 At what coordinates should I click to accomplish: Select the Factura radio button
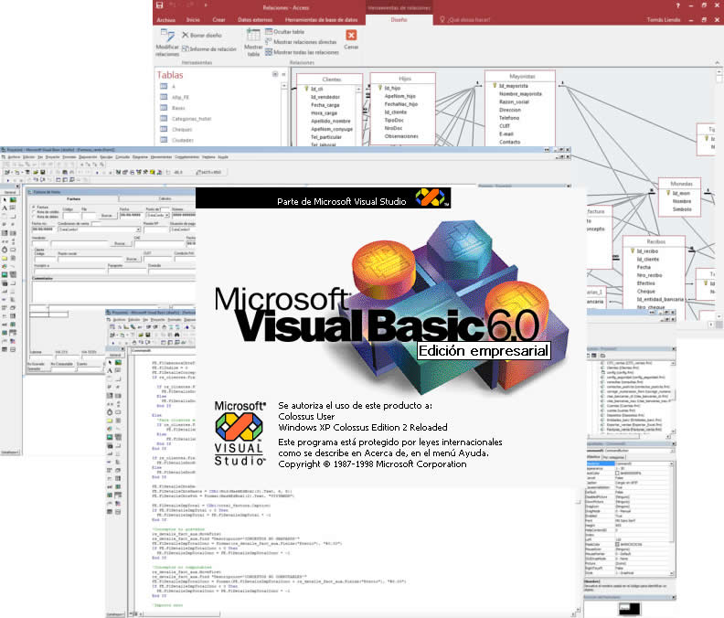[x=33, y=208]
